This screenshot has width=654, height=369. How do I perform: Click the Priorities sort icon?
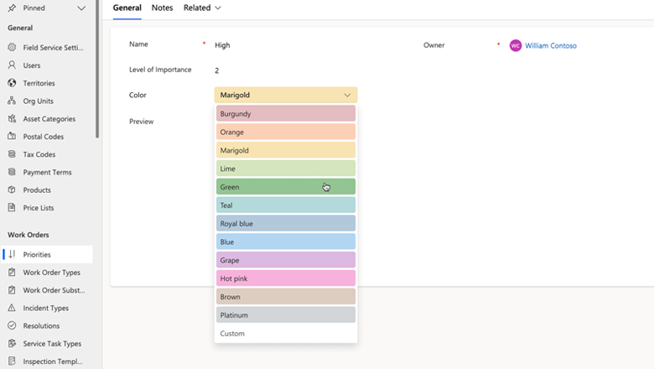pyautogui.click(x=12, y=254)
